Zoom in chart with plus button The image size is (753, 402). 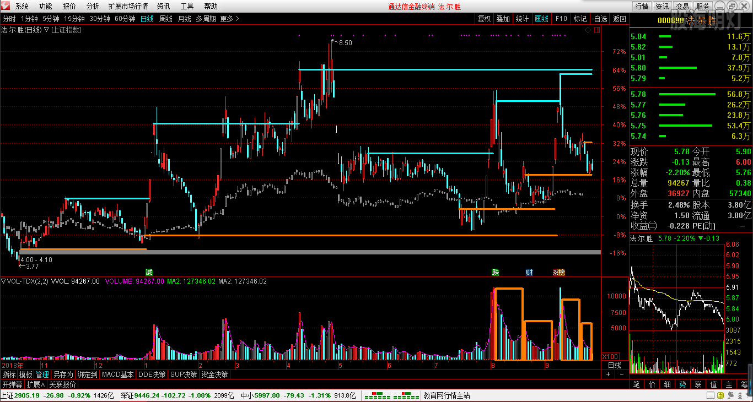[x=609, y=374]
